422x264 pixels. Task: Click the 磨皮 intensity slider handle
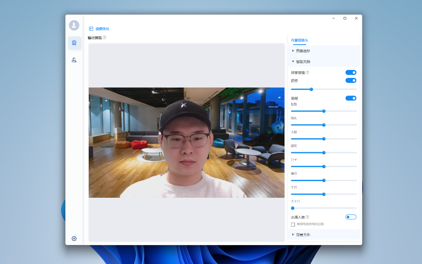(x=311, y=89)
